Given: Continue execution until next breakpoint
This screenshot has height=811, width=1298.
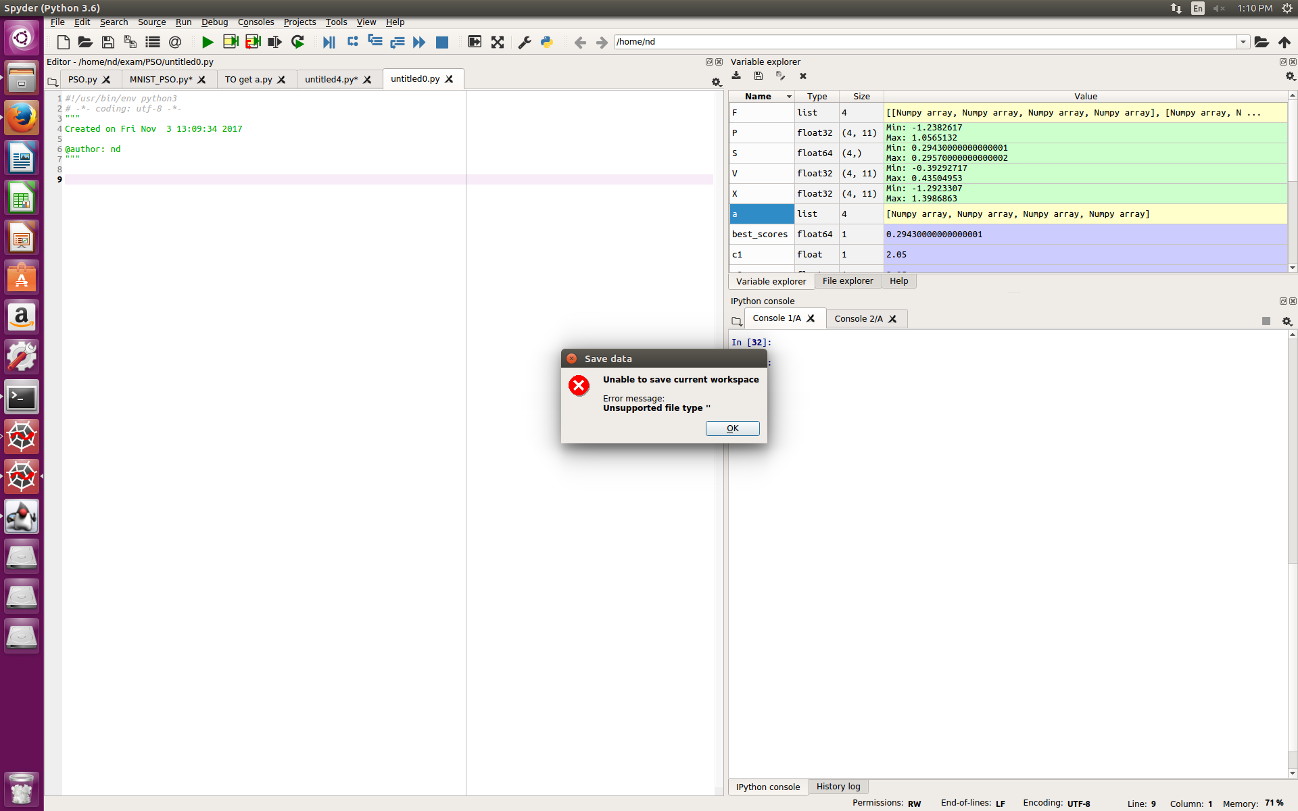Looking at the screenshot, I should [x=419, y=42].
